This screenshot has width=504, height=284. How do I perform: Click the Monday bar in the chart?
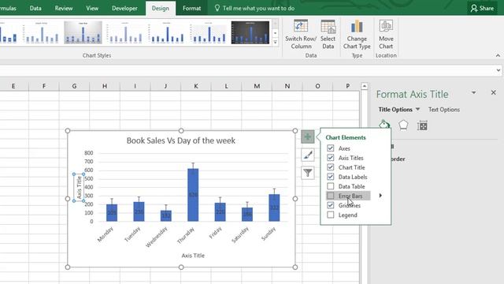click(x=112, y=213)
